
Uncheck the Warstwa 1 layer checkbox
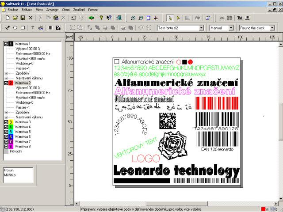(x=6, y=44)
